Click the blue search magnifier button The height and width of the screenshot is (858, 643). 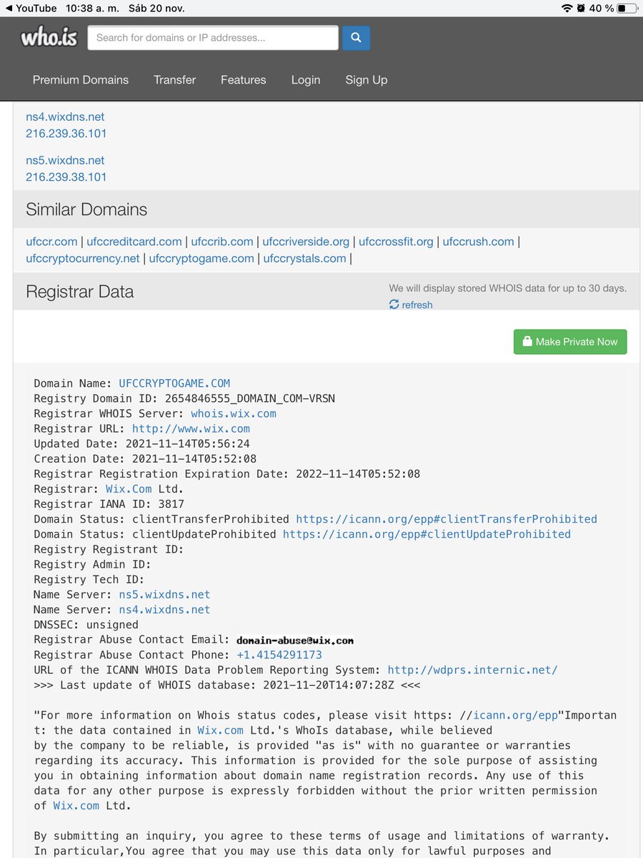pos(356,37)
